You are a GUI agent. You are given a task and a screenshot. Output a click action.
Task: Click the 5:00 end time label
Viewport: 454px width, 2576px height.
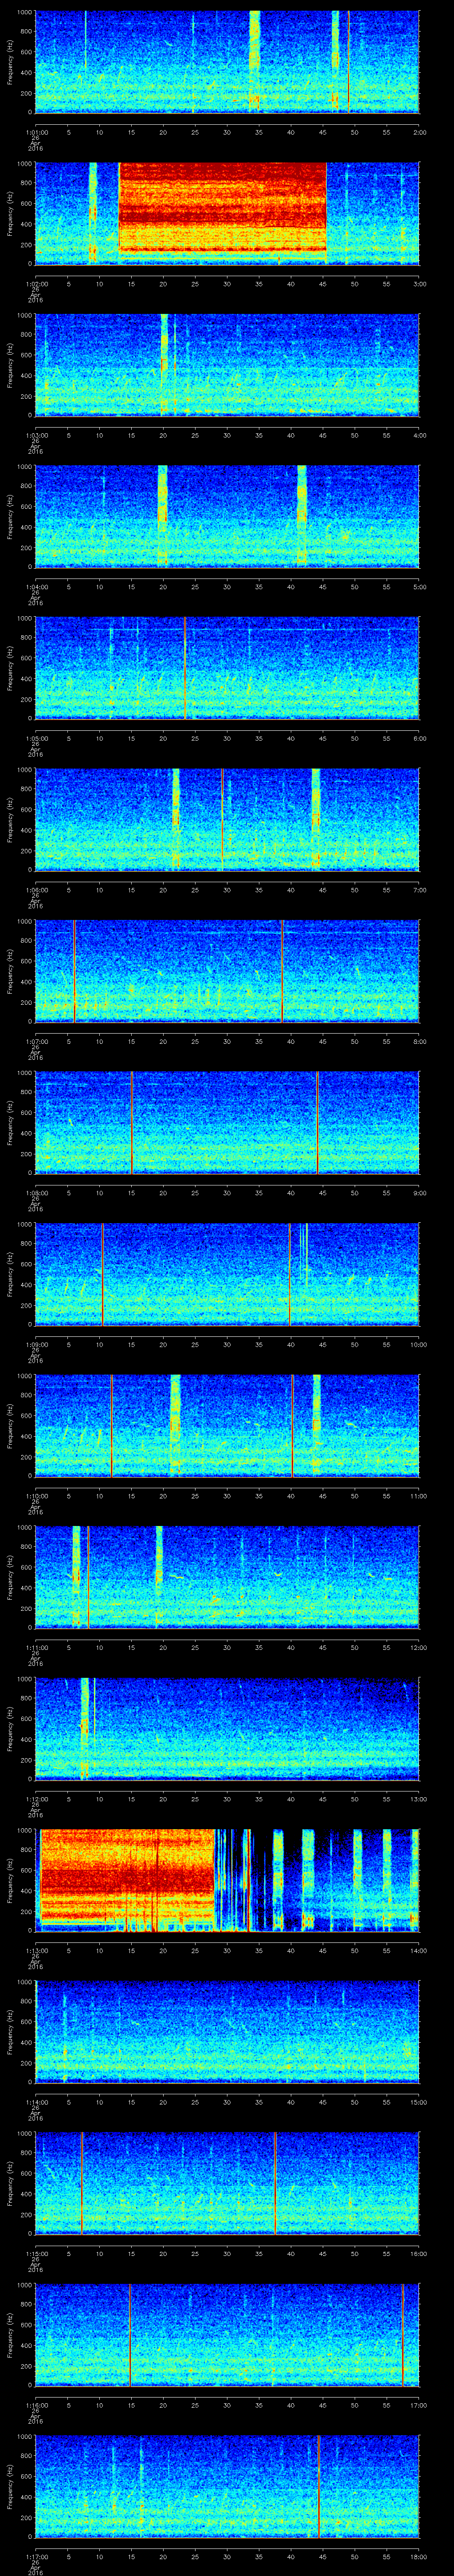click(x=420, y=587)
